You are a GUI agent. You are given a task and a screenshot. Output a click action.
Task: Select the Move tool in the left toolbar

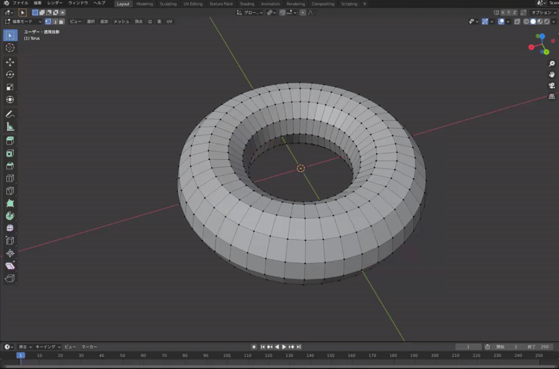pos(10,62)
